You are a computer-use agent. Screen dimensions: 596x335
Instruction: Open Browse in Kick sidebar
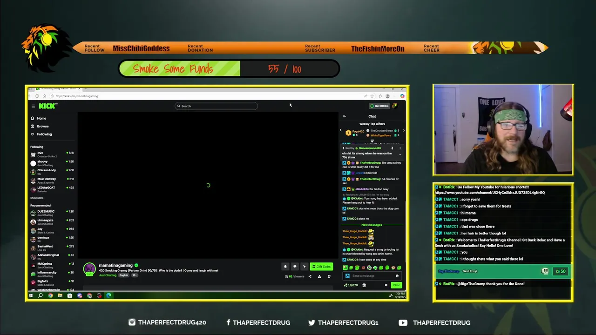click(40, 126)
